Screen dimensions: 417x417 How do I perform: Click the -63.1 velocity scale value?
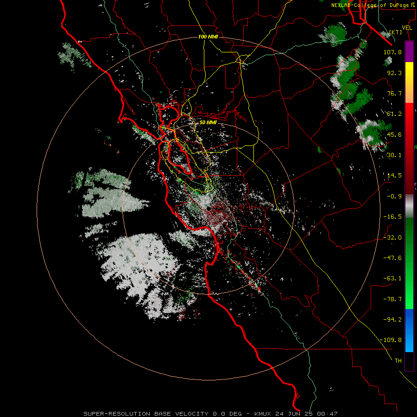click(392, 278)
